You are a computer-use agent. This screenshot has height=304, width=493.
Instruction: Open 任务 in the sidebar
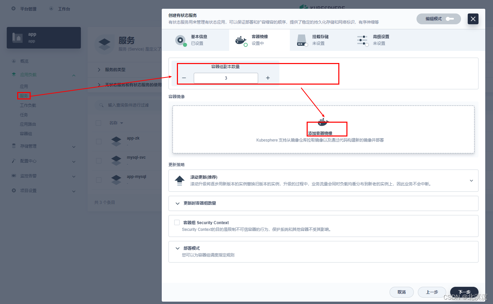[x=24, y=115]
